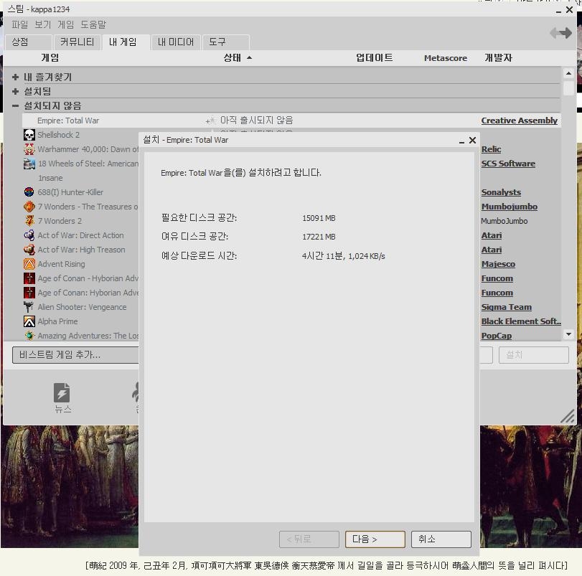582x576 pixels.
Task: Click the Warhammer 40,000 game icon
Action: (29, 149)
